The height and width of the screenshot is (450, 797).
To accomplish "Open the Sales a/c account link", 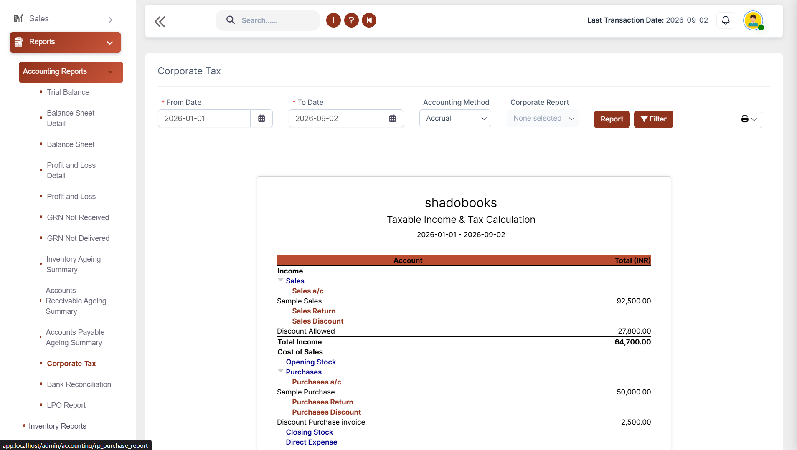I will tap(308, 291).
